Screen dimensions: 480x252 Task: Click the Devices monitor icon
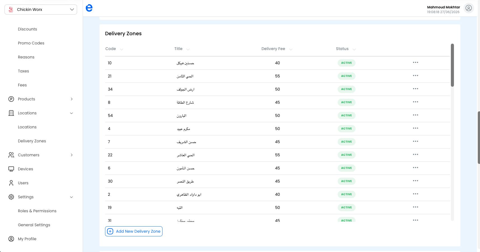pos(11,169)
